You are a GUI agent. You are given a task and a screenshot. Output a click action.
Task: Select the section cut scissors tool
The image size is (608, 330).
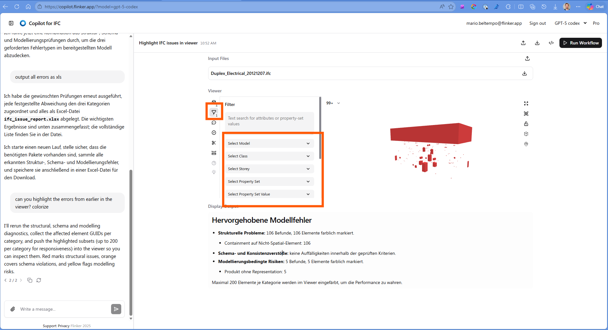(214, 143)
